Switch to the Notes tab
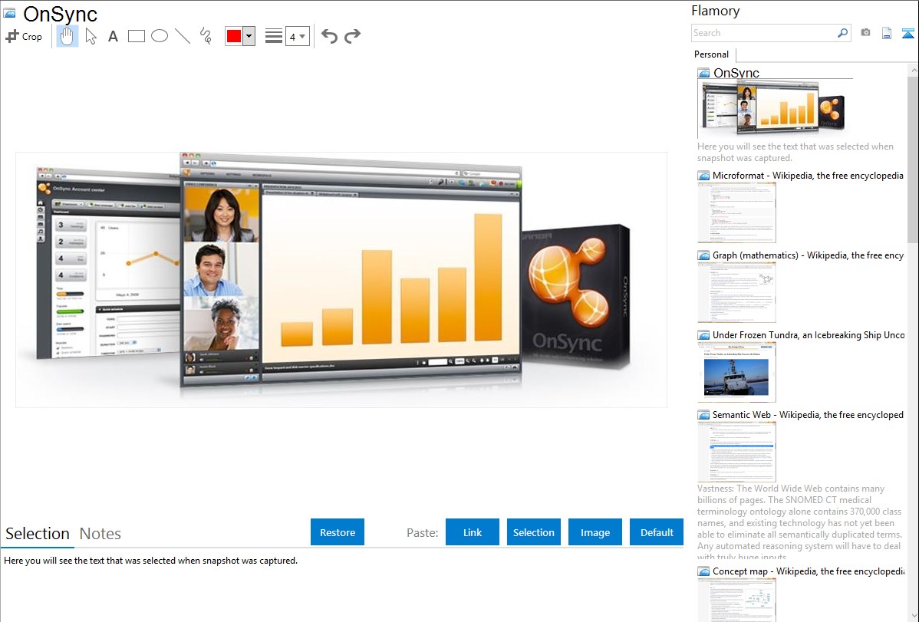The image size is (919, 622). [x=100, y=534]
